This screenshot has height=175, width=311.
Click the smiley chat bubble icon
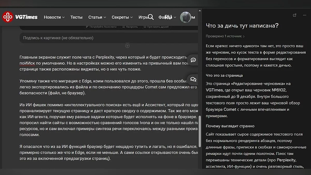click(193, 60)
